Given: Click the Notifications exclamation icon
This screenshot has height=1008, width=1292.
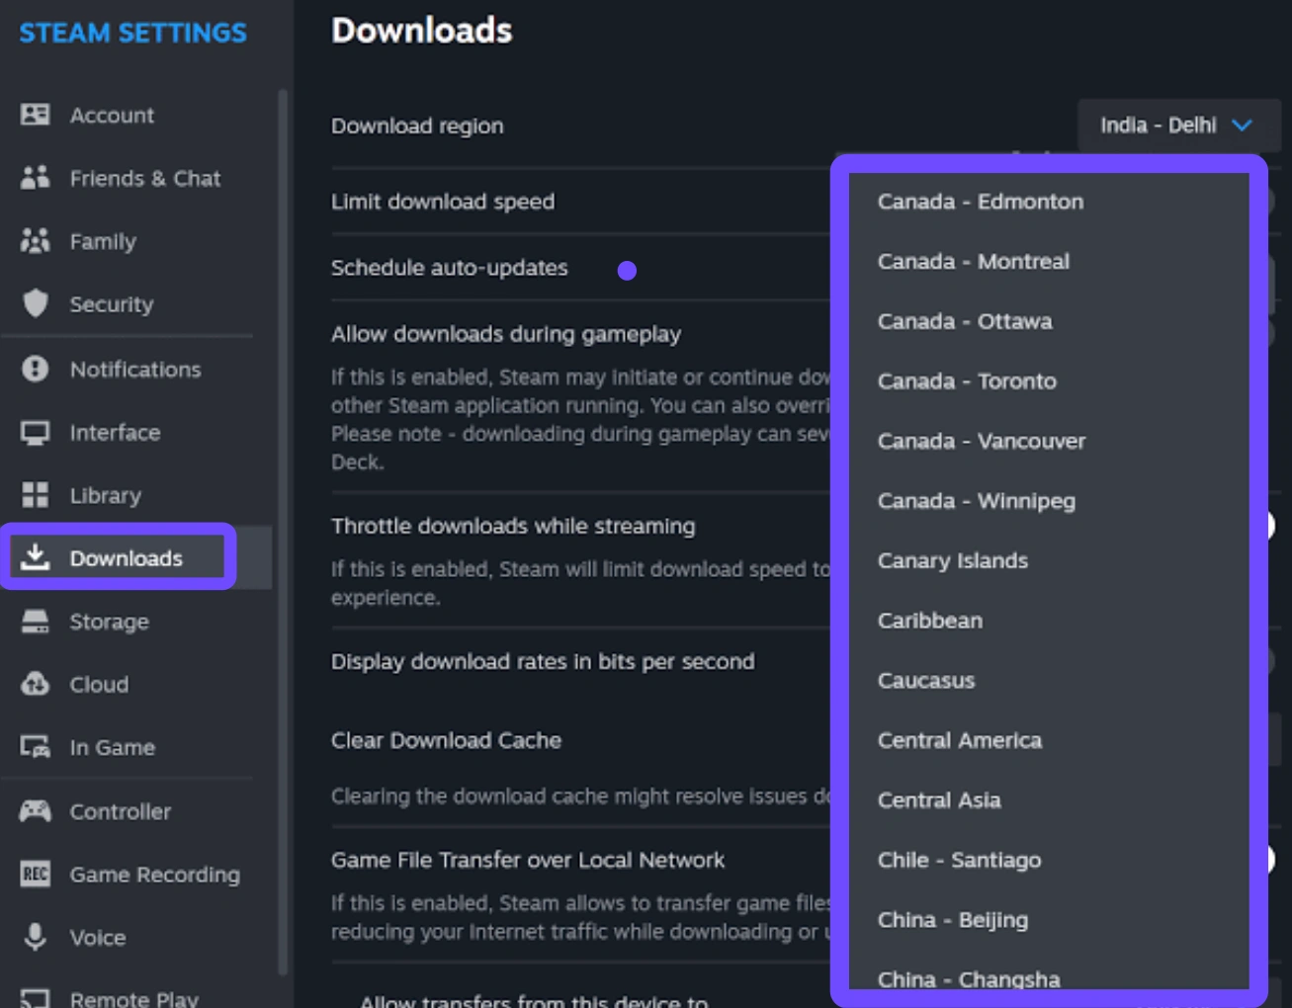Looking at the screenshot, I should click(36, 369).
